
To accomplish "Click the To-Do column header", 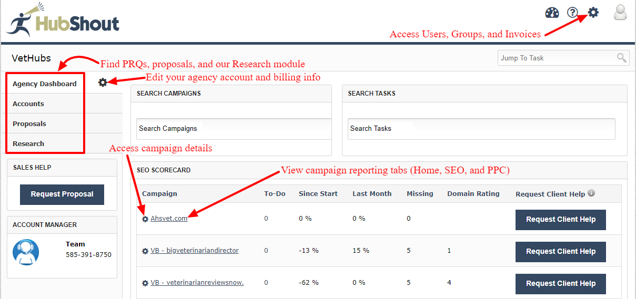I will [x=275, y=193].
